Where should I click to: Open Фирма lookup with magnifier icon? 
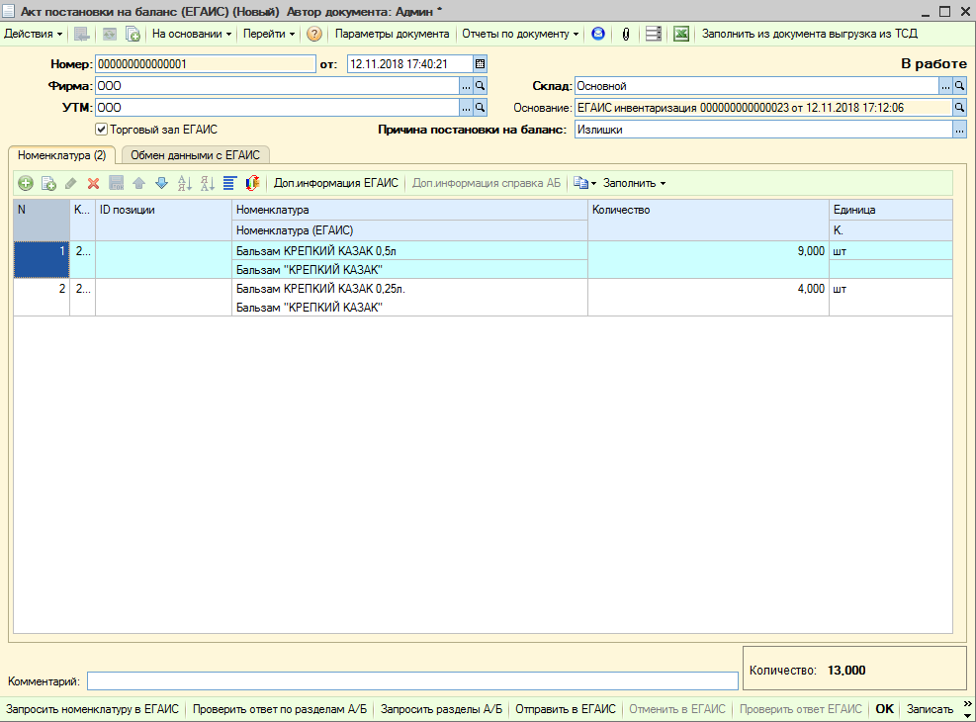[x=480, y=86]
